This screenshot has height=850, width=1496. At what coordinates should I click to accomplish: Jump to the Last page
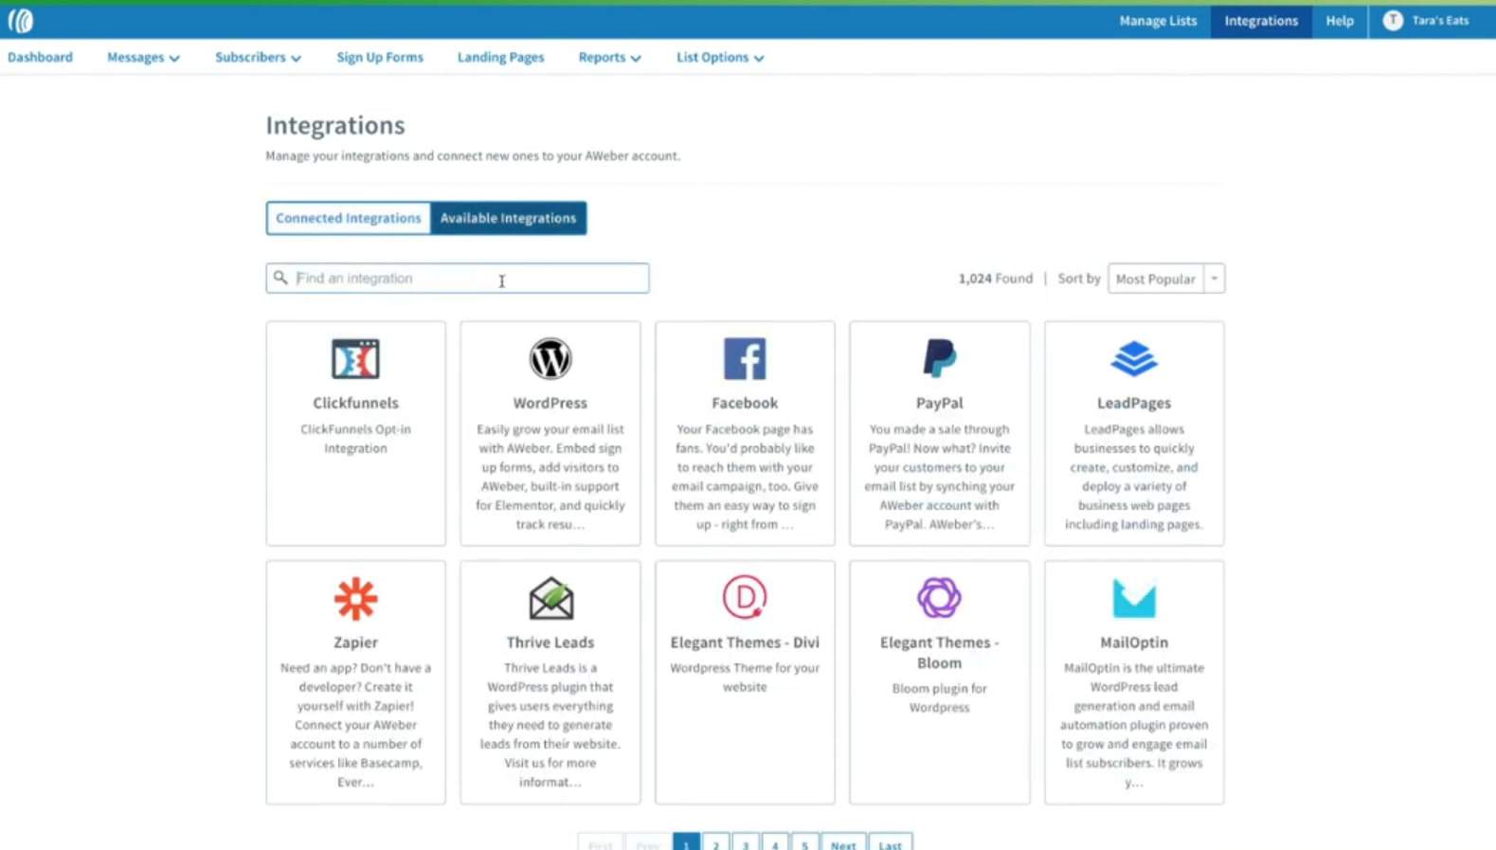891,844
